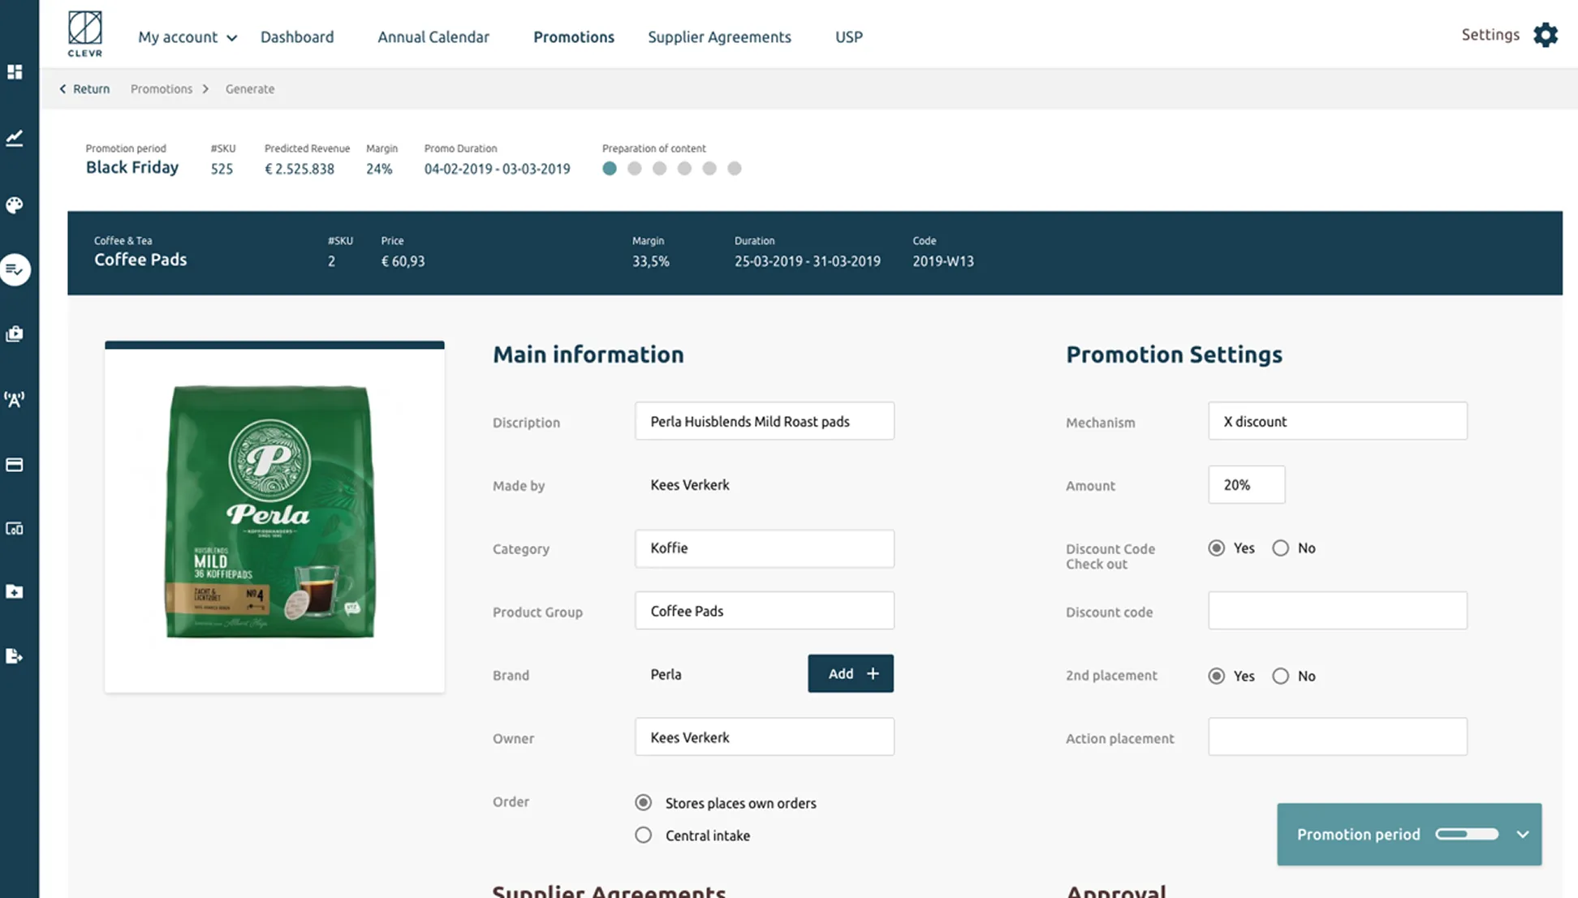Click the Promotions breadcrumb link
The width and height of the screenshot is (1578, 898).
[x=162, y=89]
